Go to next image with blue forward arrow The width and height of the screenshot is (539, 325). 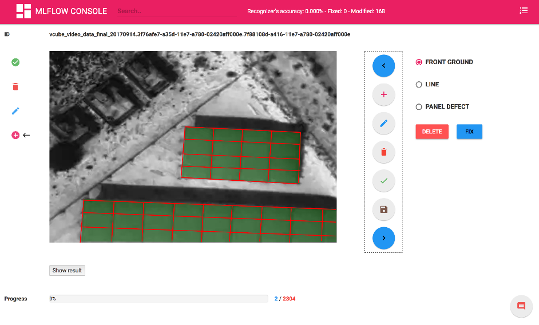coord(383,238)
